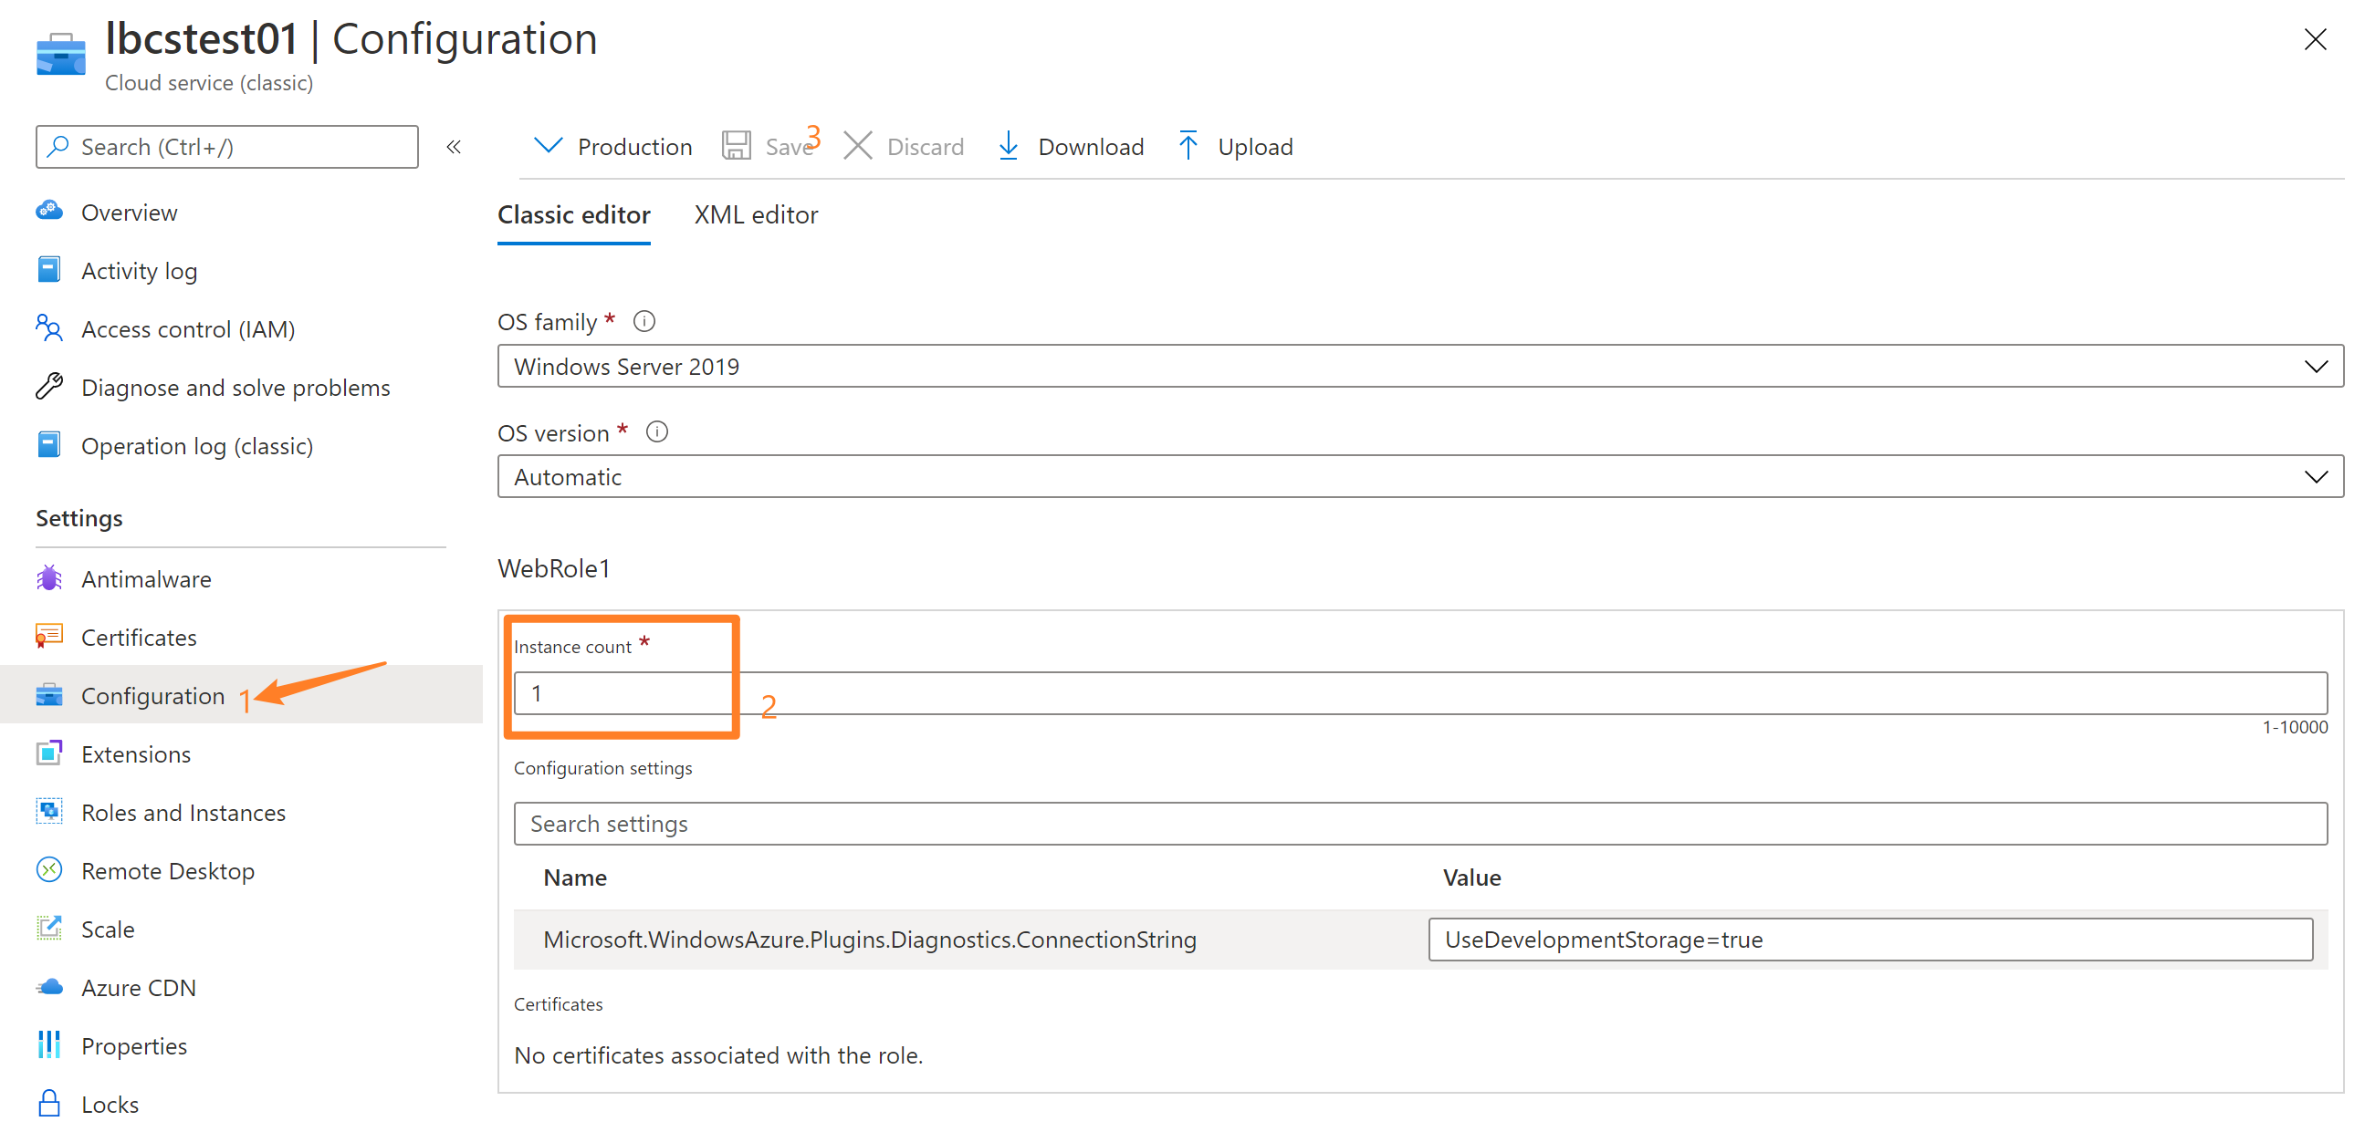Expand the OS family dropdown

(1419, 366)
